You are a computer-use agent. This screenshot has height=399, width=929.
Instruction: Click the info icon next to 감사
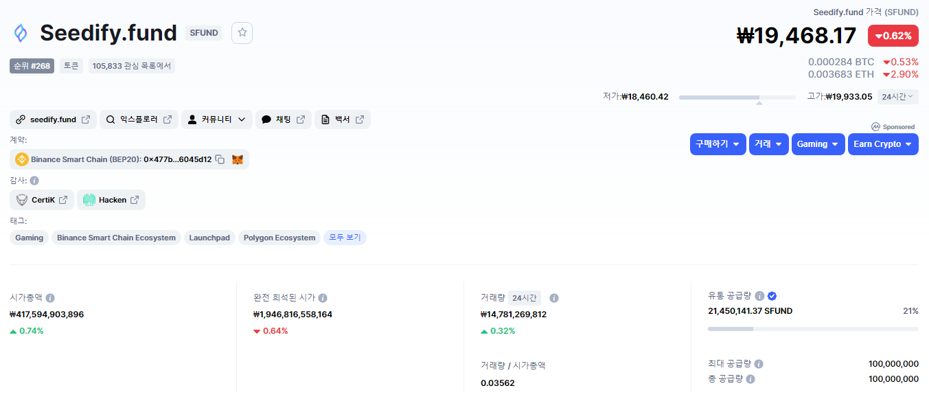[x=34, y=181]
